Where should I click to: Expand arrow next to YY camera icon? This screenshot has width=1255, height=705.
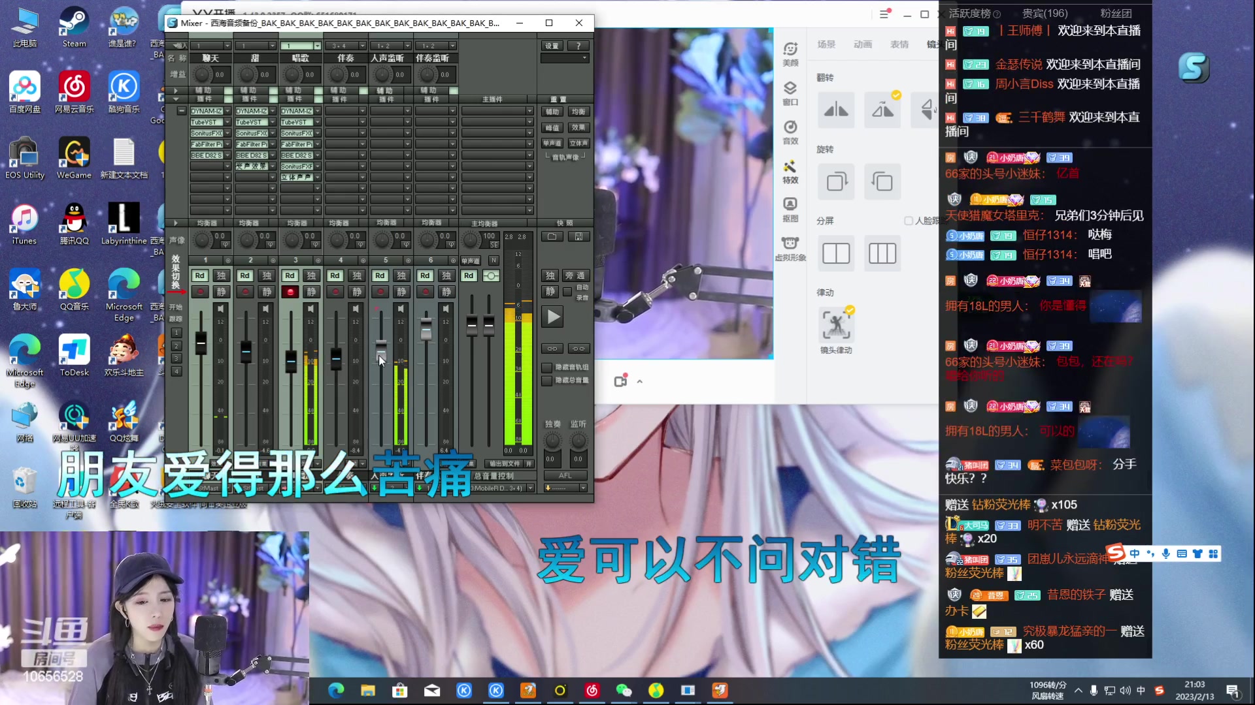pyautogui.click(x=640, y=381)
